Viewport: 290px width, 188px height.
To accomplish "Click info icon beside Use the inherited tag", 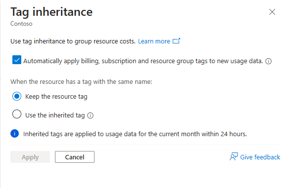I will [x=90, y=115].
